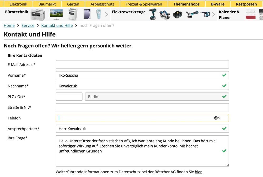Image resolution: width=263 pixels, height=177 pixels.
Task: Select the tablet product thumbnail
Action: pos(87,14)
